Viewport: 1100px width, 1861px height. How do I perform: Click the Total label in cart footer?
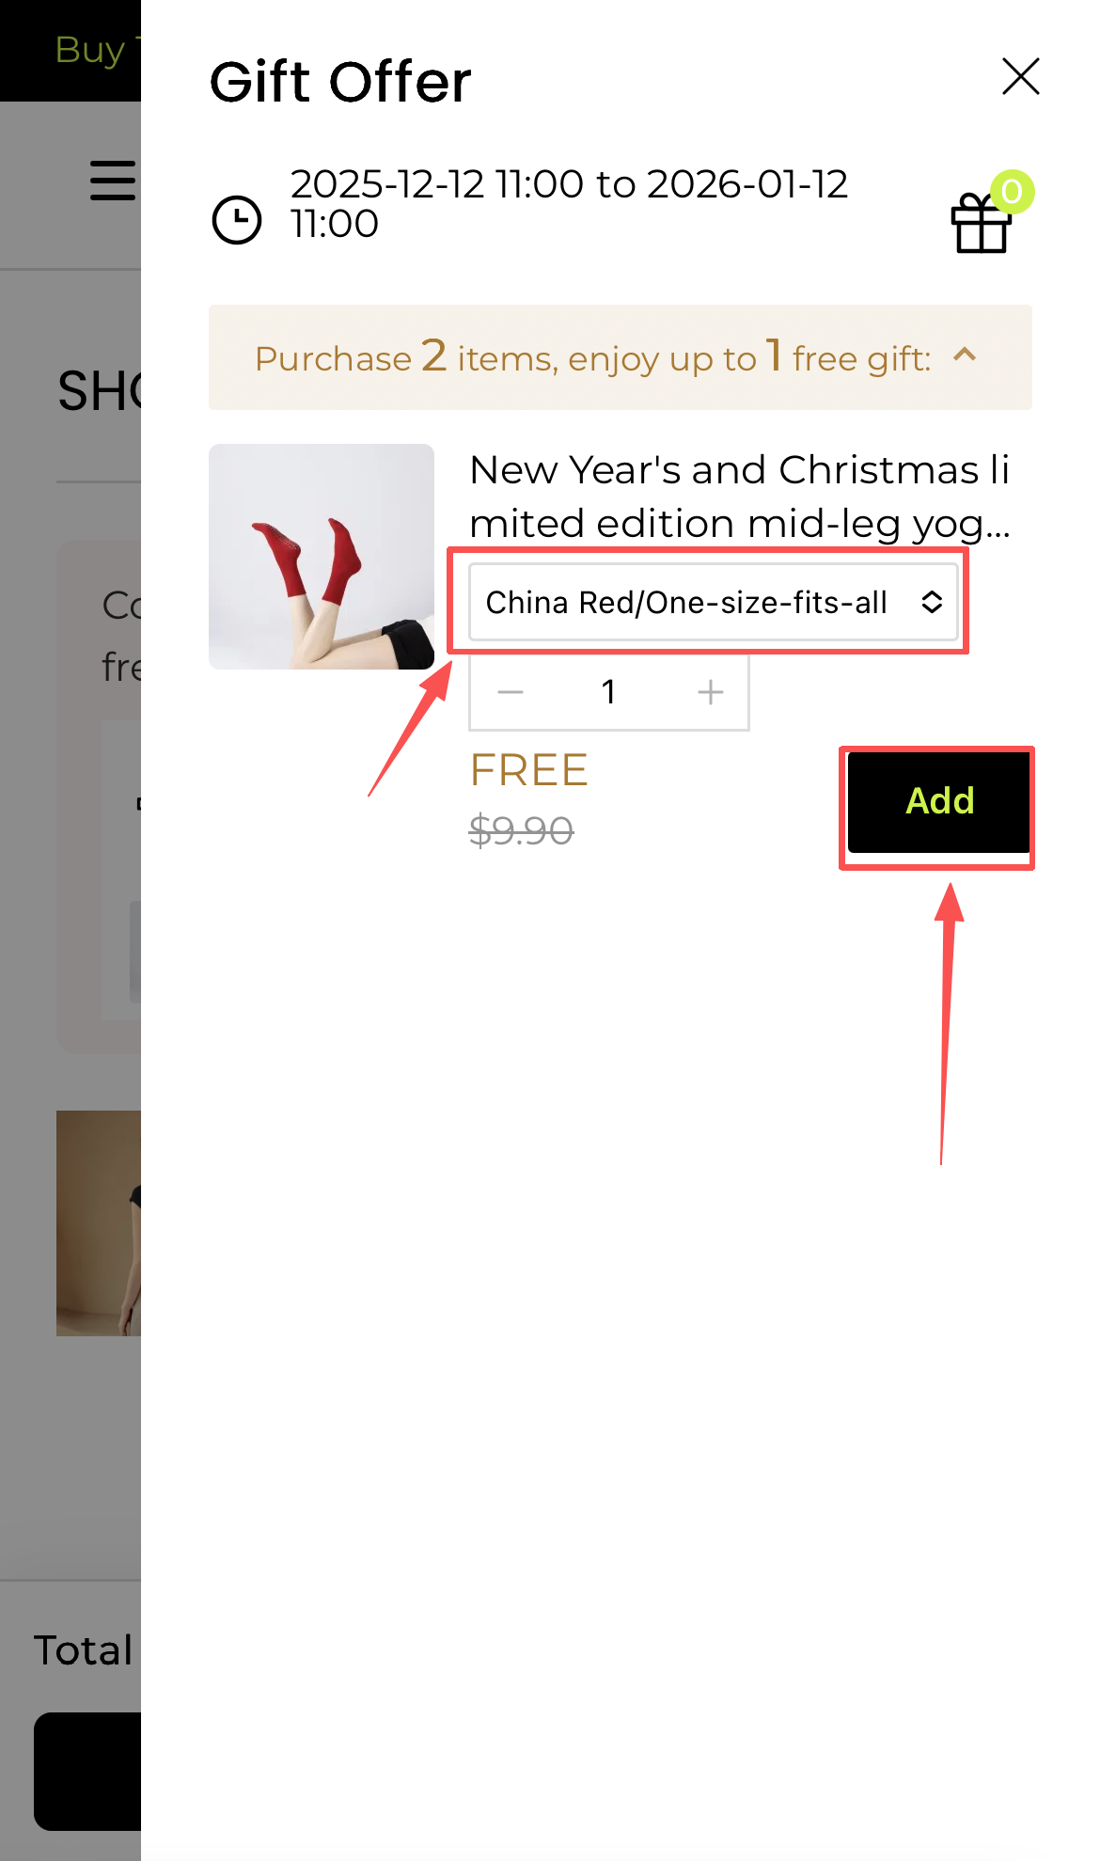pos(84,1650)
